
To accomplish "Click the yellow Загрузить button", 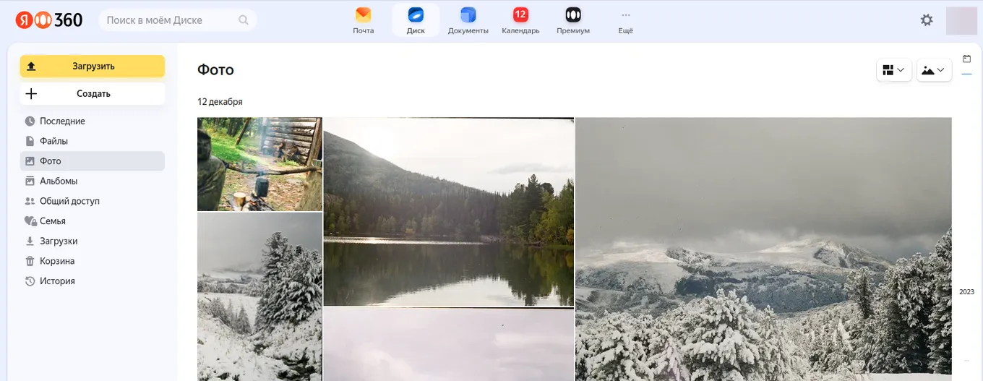I will click(x=93, y=66).
